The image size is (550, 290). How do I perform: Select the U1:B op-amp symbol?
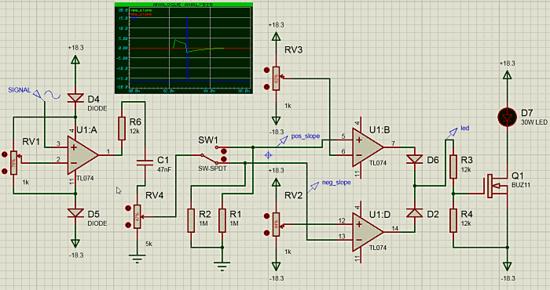pyautogui.click(x=368, y=147)
